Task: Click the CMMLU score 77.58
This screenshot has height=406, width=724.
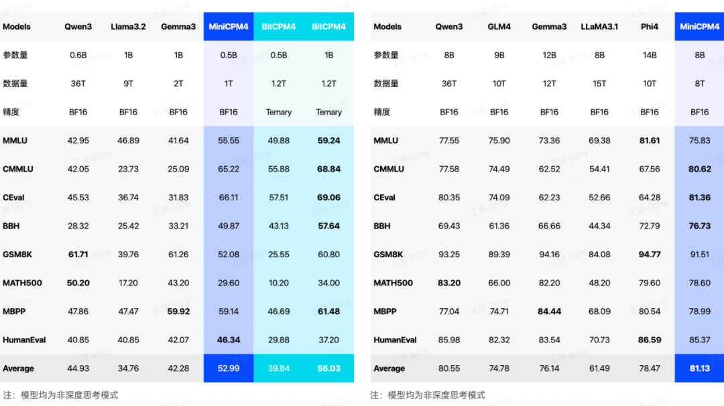Action: pos(448,169)
